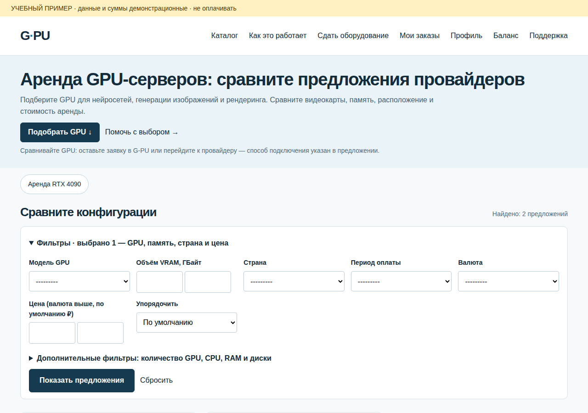Viewport: 588px width, 413px height.
Task: Click the Сбросить link
Action: point(157,380)
